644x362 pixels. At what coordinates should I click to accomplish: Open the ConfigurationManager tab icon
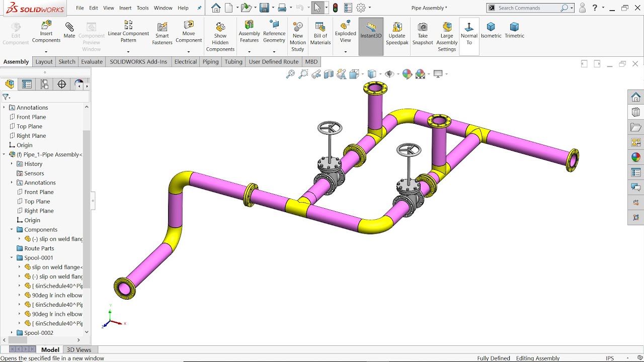click(44, 84)
